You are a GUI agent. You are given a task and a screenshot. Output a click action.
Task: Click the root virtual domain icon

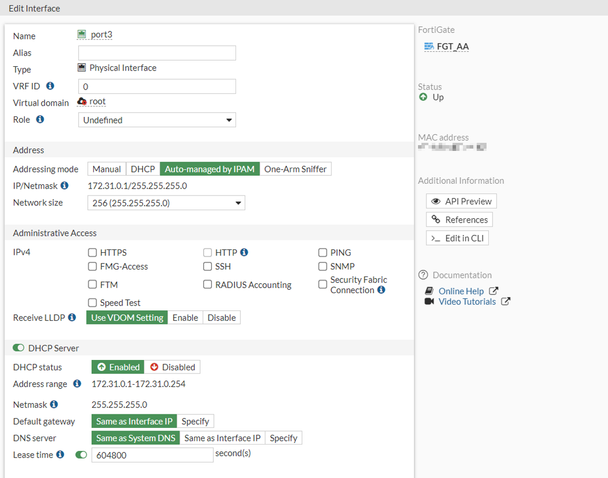pyautogui.click(x=82, y=101)
